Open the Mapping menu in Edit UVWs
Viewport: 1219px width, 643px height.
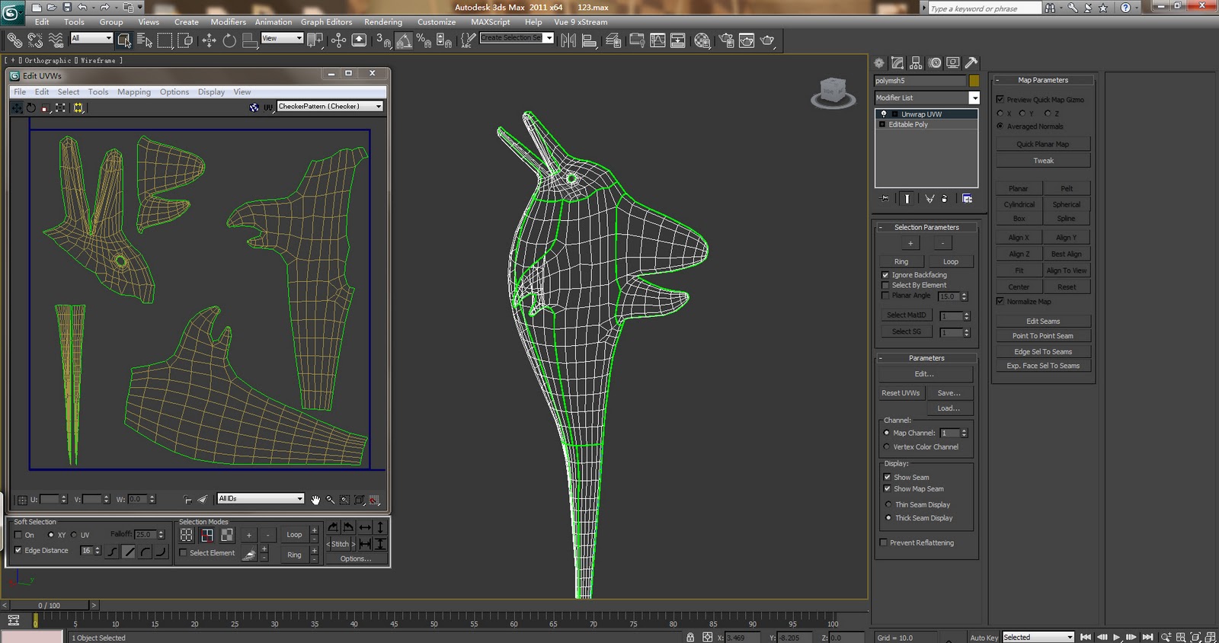[133, 92]
